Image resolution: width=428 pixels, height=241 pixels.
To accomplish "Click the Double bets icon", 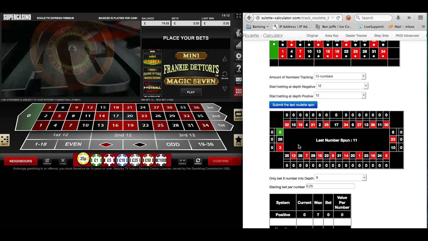I will (x=182, y=161).
